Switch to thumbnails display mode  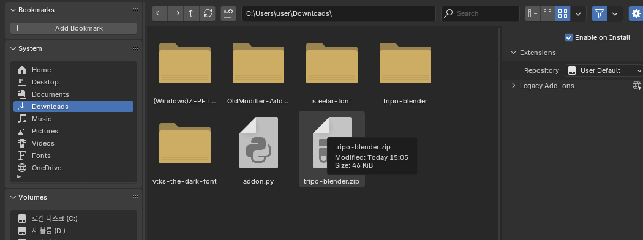(x=563, y=13)
